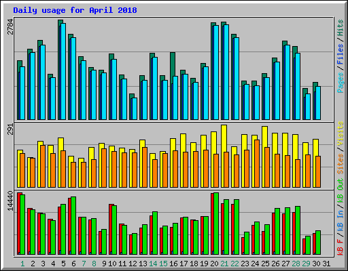
Task: Click day label 11 on the x-axis
Action: tap(122, 264)
